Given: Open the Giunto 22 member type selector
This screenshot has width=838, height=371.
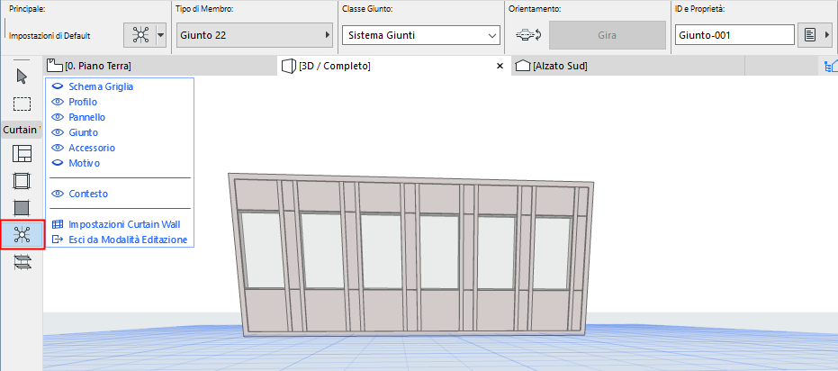Looking at the screenshot, I should (255, 36).
